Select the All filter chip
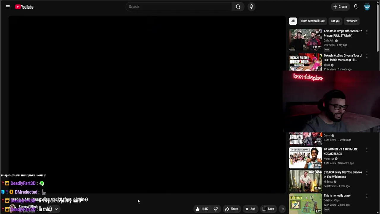The image size is (380, 214). 293,21
